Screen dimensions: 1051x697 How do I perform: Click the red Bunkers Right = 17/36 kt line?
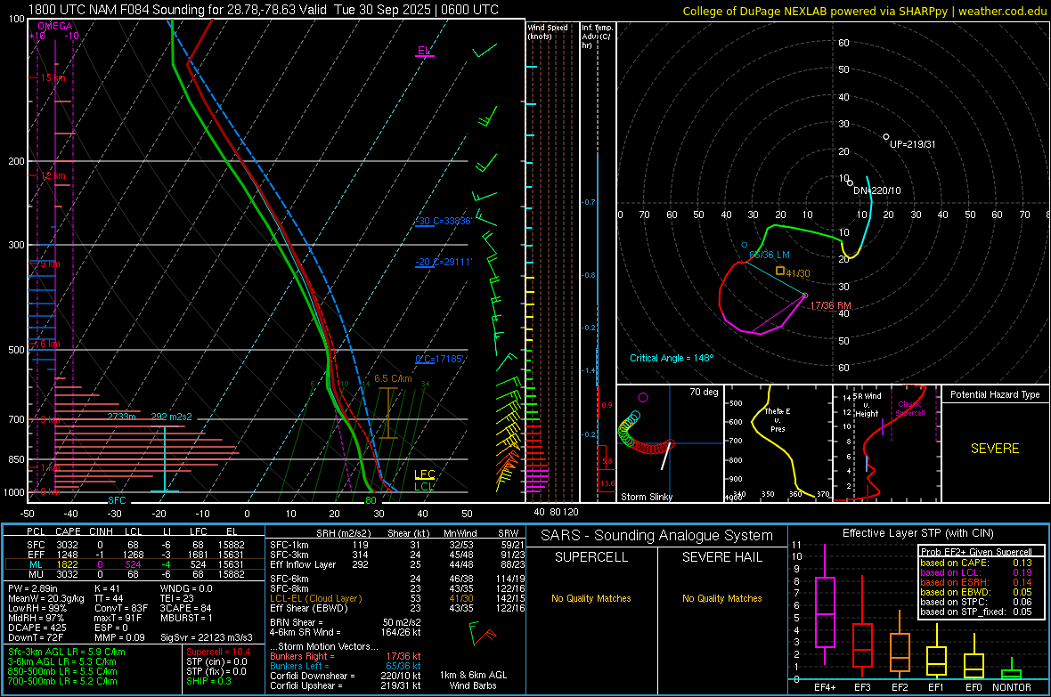tap(346, 657)
